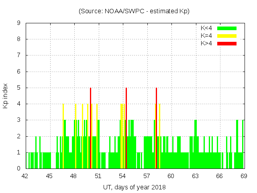Click the x-axis tick label 54
This screenshot has width=257, height=193.
pyautogui.click(x=122, y=176)
